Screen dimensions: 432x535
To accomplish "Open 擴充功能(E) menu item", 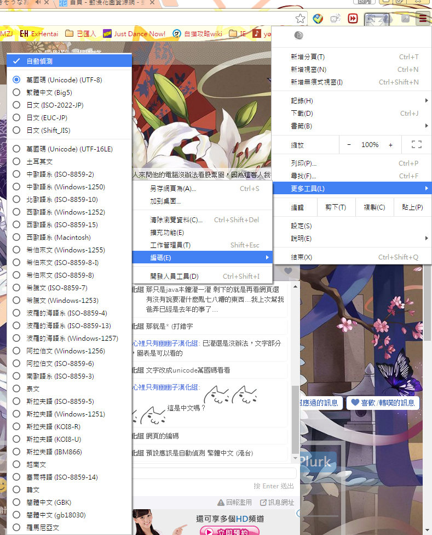I will 202,232.
